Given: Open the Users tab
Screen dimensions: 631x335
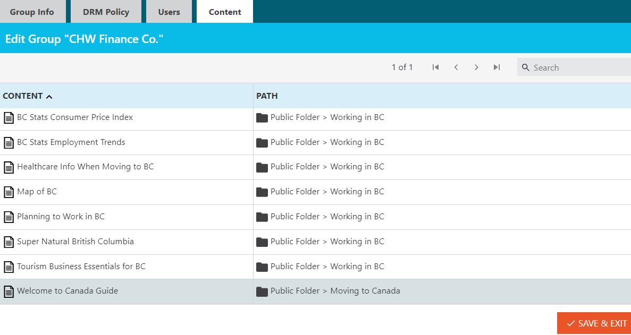Looking at the screenshot, I should click(169, 12).
